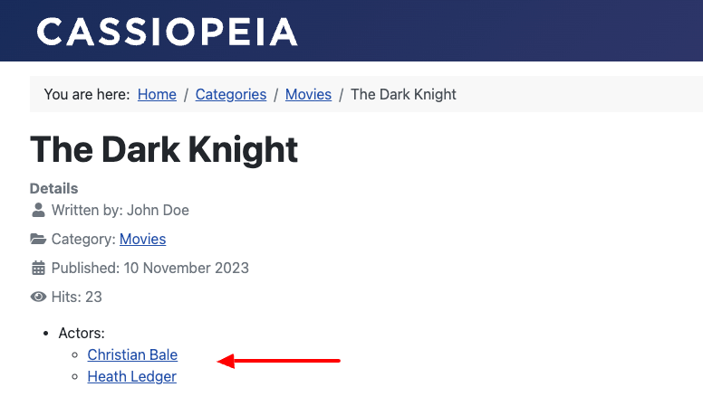
Task: Click the Actors: list label
Action: point(82,333)
